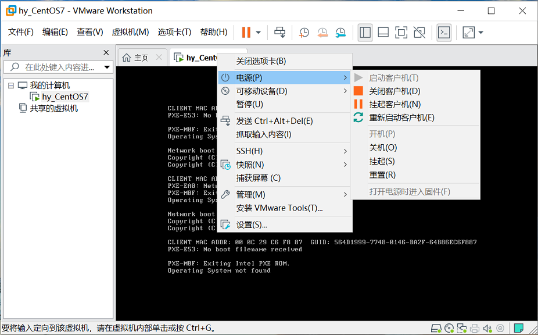Choose 关闭选项卡(B) in context menu

[x=285, y=61]
